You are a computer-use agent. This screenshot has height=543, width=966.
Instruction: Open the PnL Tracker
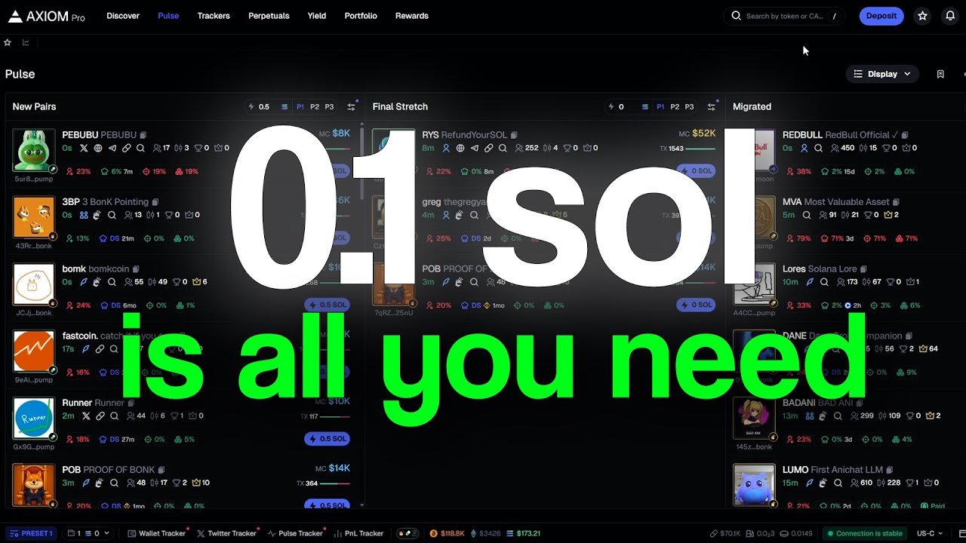tap(358, 533)
